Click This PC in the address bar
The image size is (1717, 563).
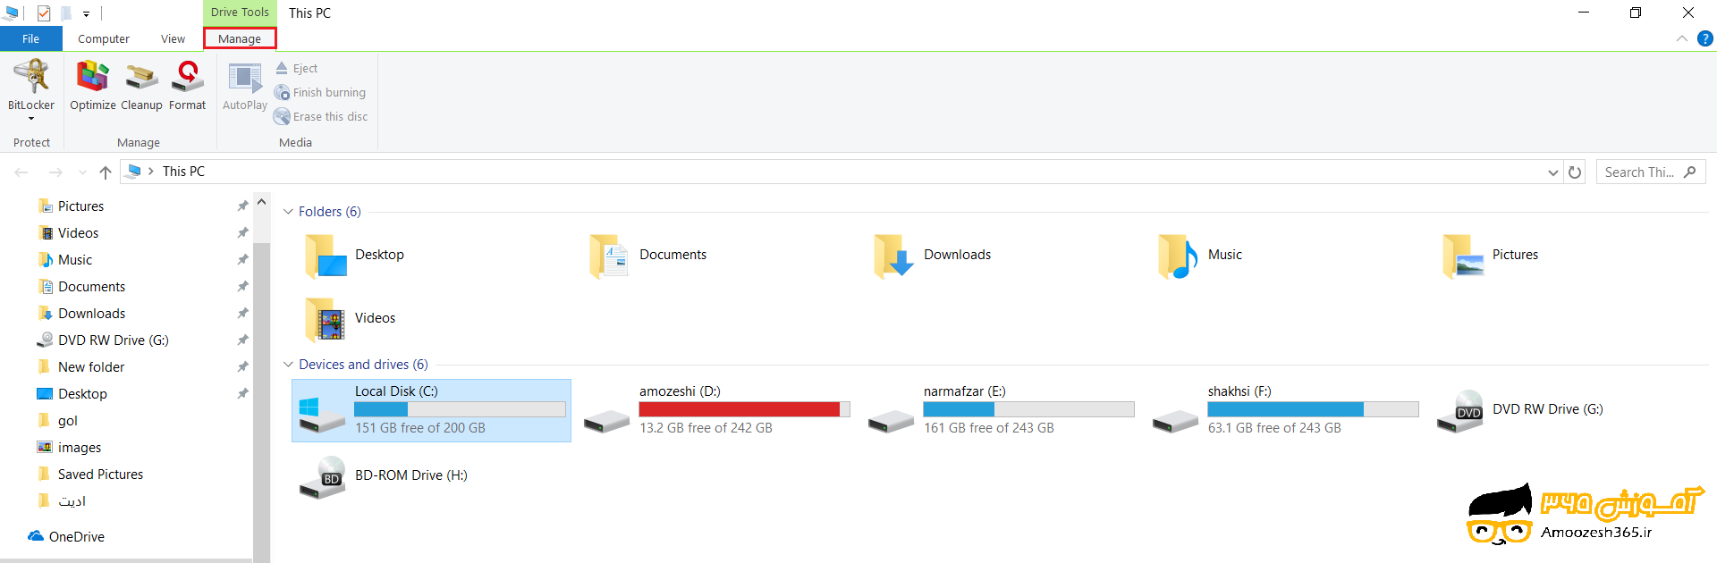coord(183,172)
